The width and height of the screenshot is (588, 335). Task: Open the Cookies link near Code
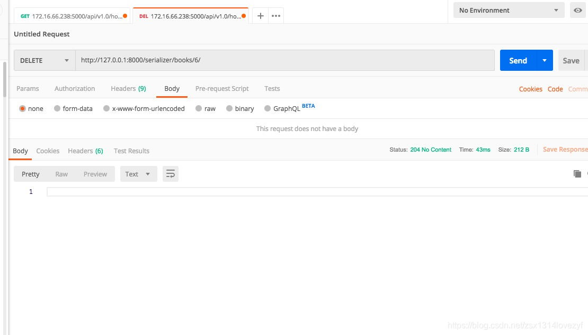click(x=531, y=89)
